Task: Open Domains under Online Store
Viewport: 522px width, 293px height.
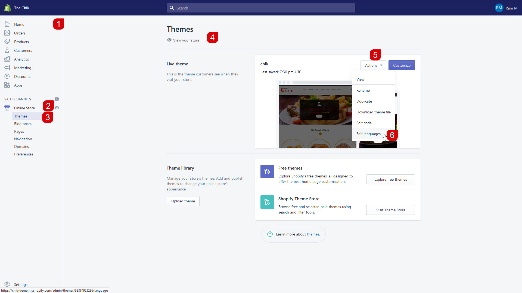Action: pyautogui.click(x=21, y=146)
